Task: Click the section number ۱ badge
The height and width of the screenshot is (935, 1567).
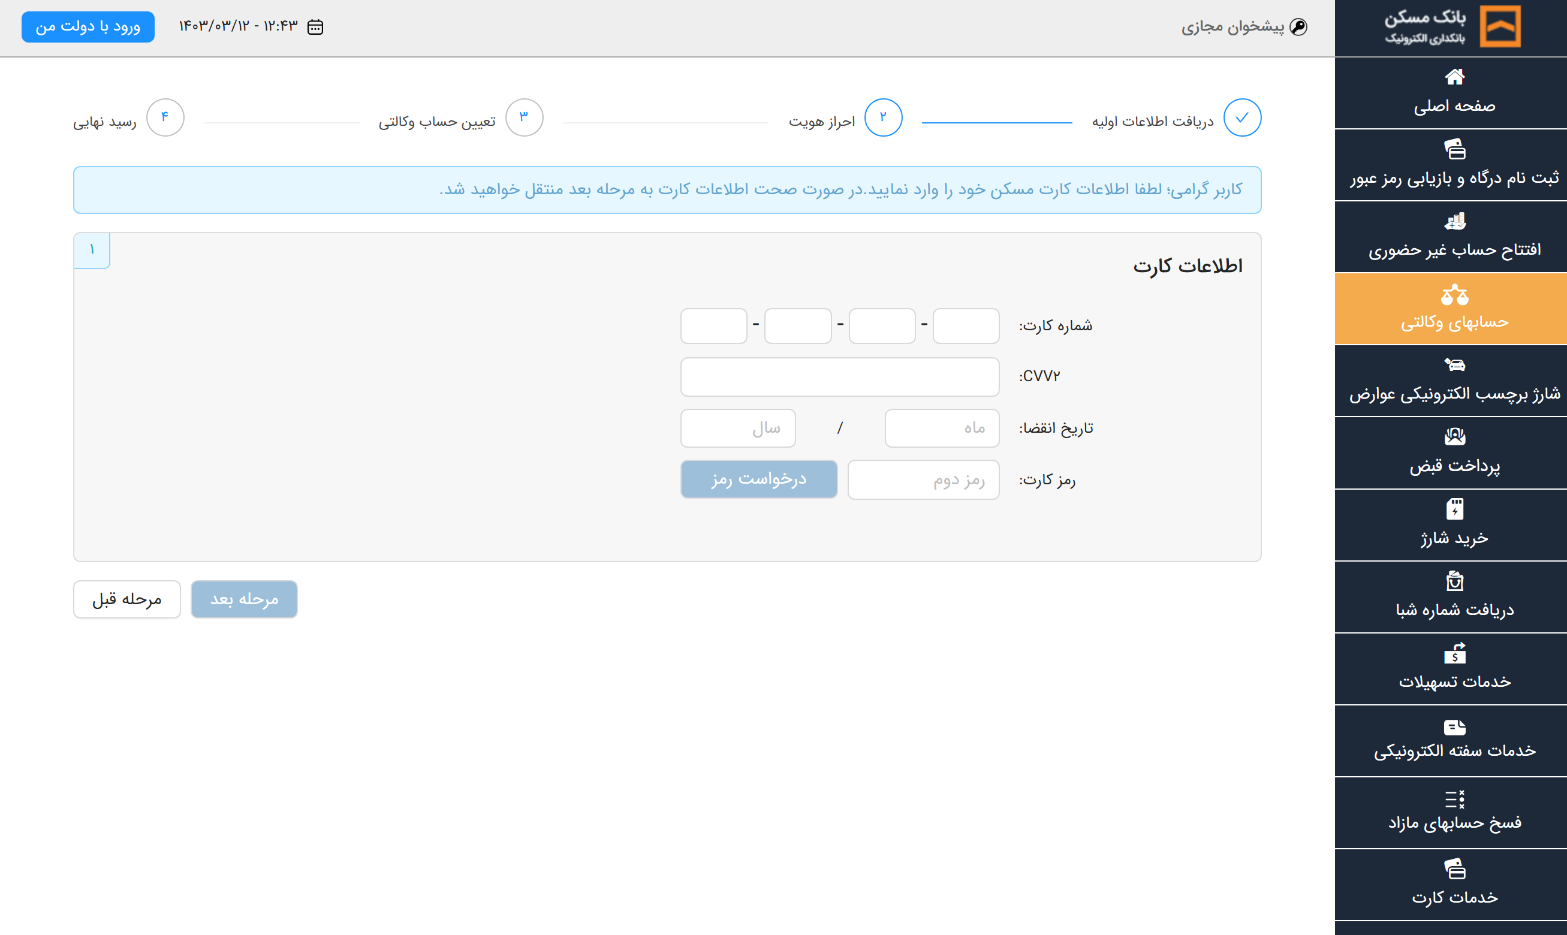Action: [92, 250]
